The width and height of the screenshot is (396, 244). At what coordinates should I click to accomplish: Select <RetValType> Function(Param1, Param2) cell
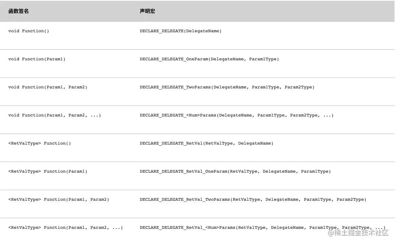(59, 199)
